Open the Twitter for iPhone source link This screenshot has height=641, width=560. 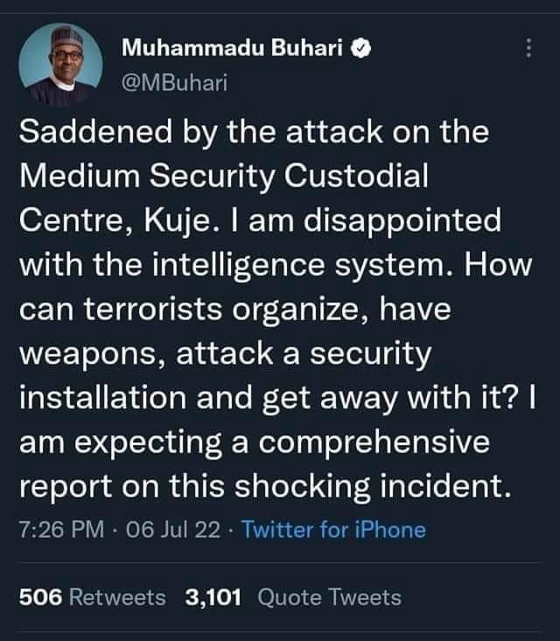[332, 529]
